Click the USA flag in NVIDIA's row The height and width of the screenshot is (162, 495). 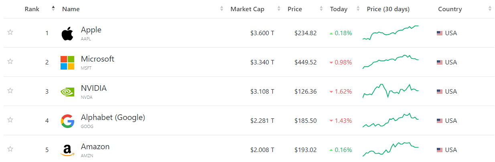click(440, 92)
